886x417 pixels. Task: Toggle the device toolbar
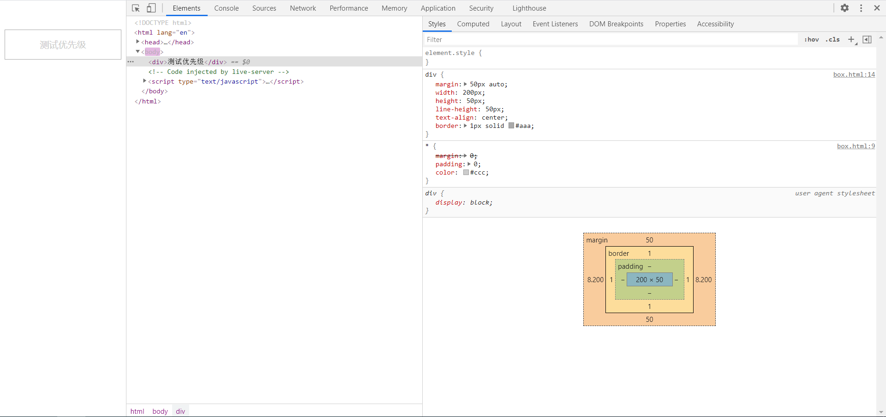(x=150, y=8)
